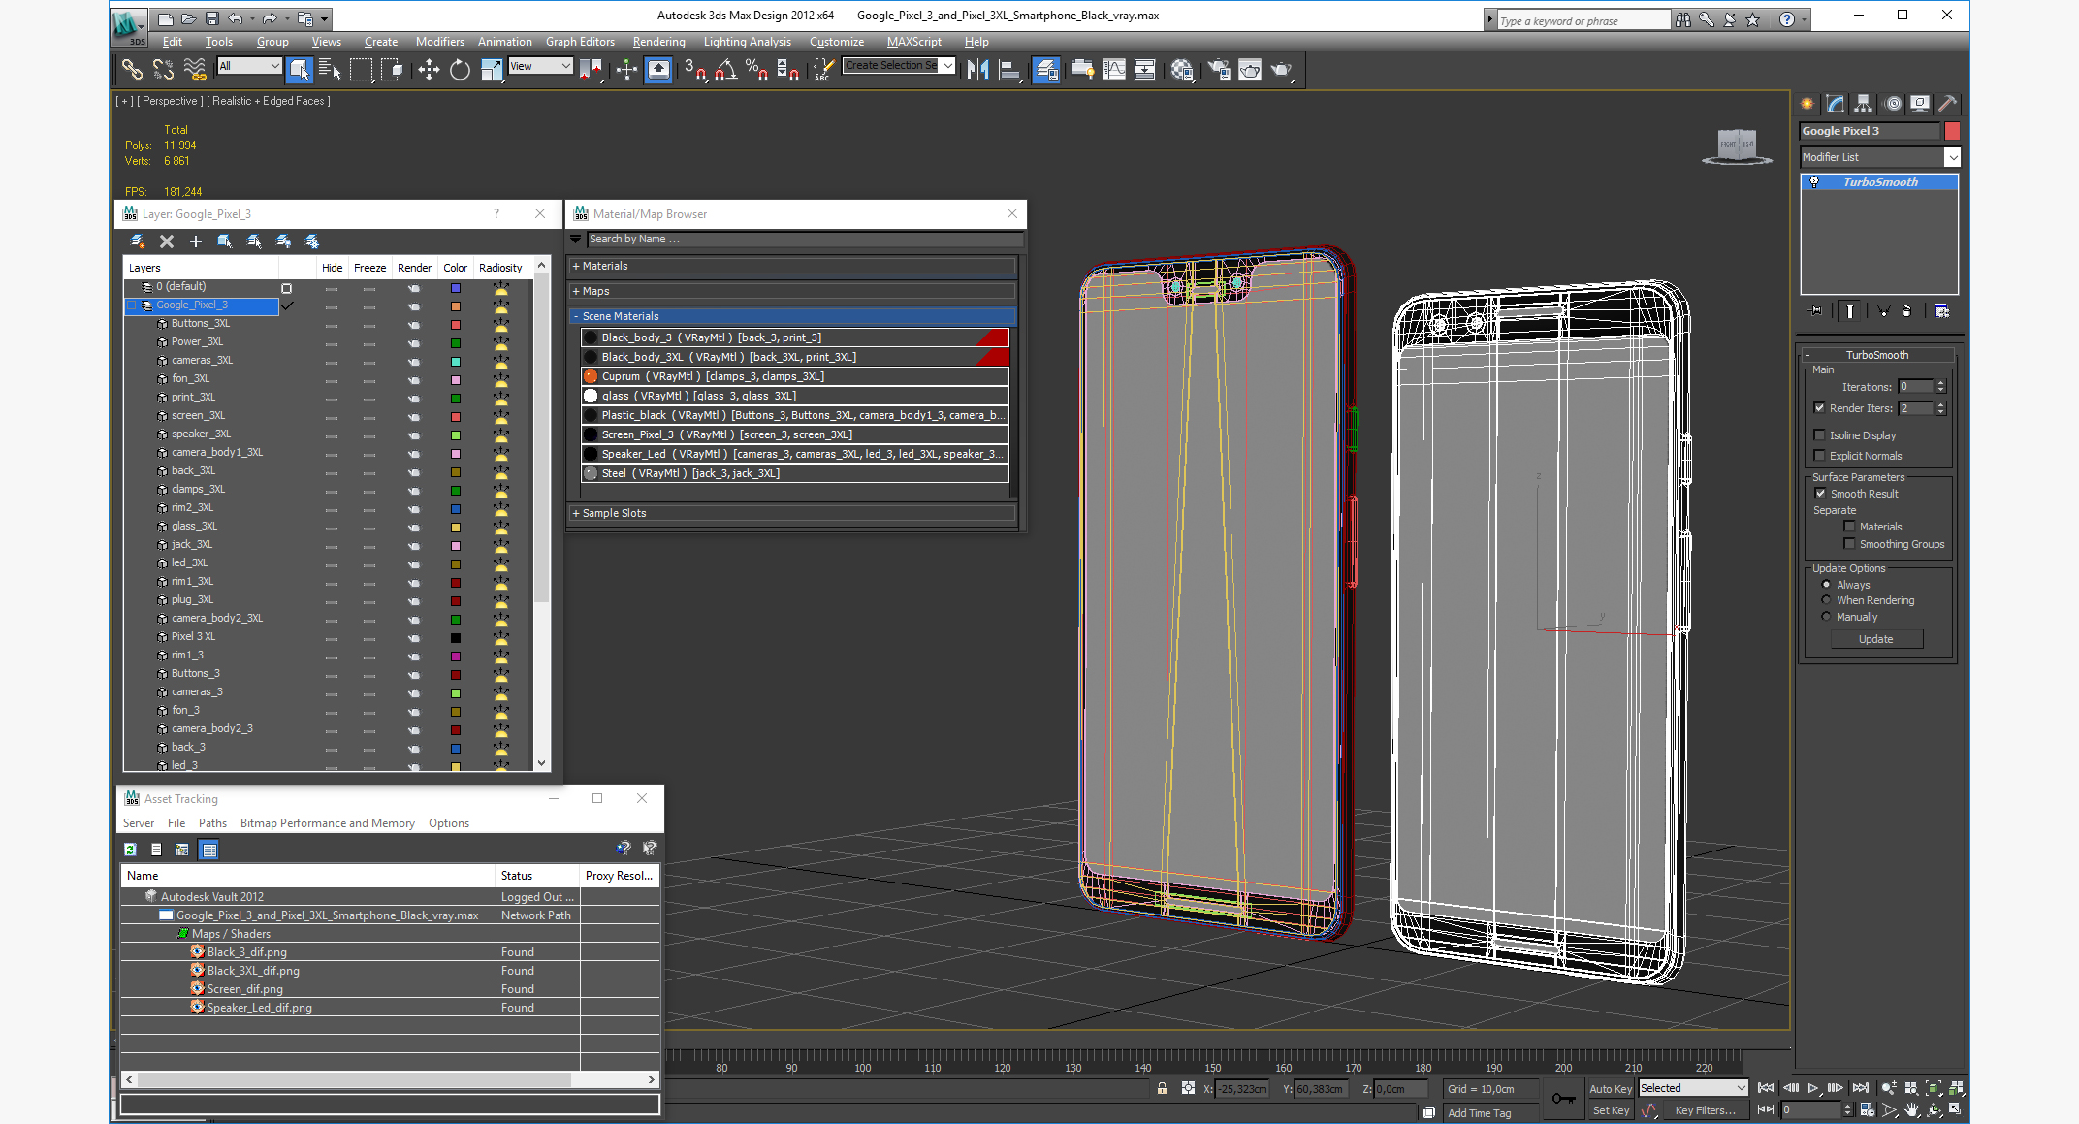Viewport: 2079px width, 1124px height.
Task: Toggle the Percent Snap icon
Action: pos(756,69)
